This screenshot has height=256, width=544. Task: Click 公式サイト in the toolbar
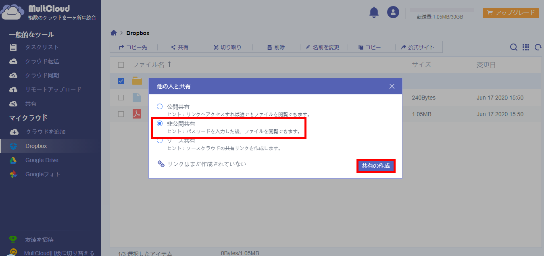(418, 47)
